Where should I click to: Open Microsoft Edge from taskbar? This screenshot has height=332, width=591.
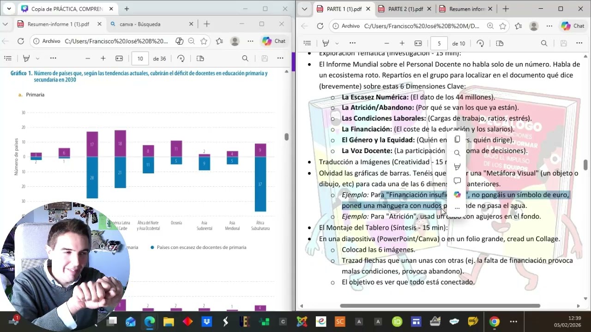click(x=150, y=321)
